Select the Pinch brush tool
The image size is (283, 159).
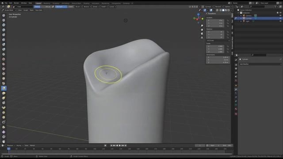(4, 83)
